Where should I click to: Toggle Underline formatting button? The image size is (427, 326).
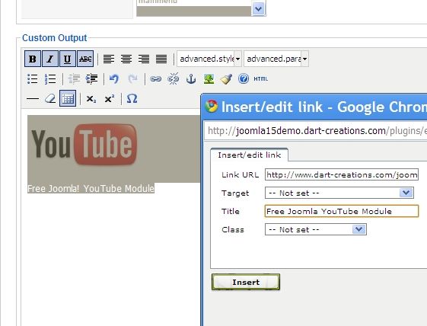(68, 59)
